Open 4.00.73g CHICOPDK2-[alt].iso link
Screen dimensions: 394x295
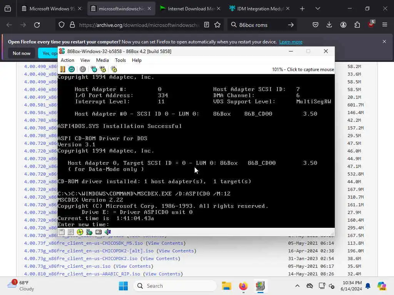(x=89, y=251)
